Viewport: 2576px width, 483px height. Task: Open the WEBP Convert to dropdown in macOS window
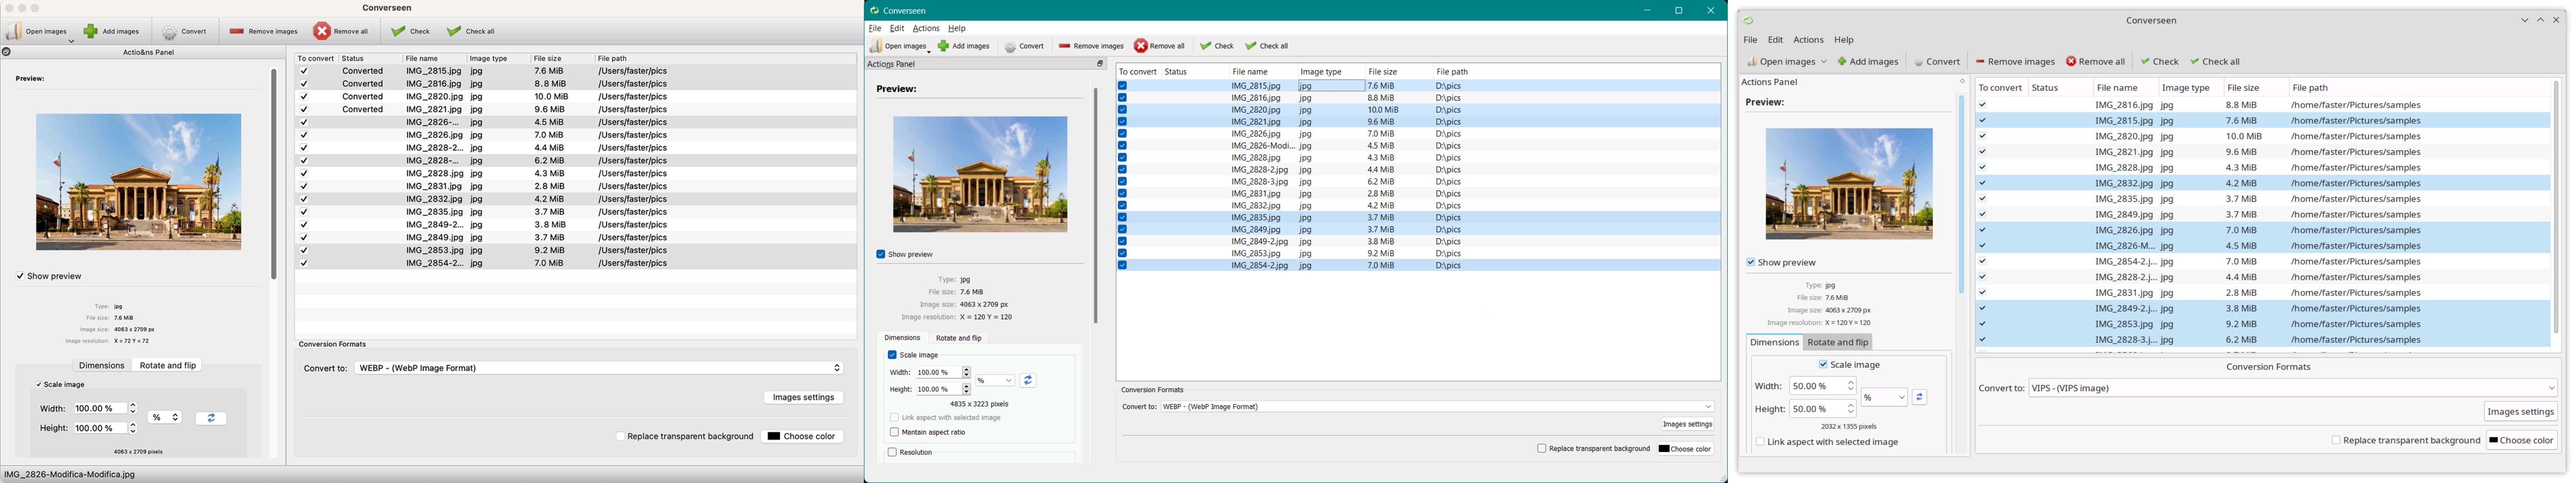point(598,368)
